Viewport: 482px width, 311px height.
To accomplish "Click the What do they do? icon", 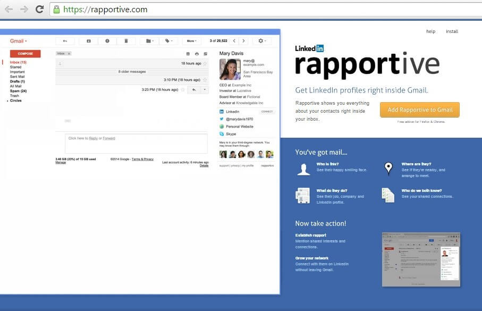I will (303, 196).
